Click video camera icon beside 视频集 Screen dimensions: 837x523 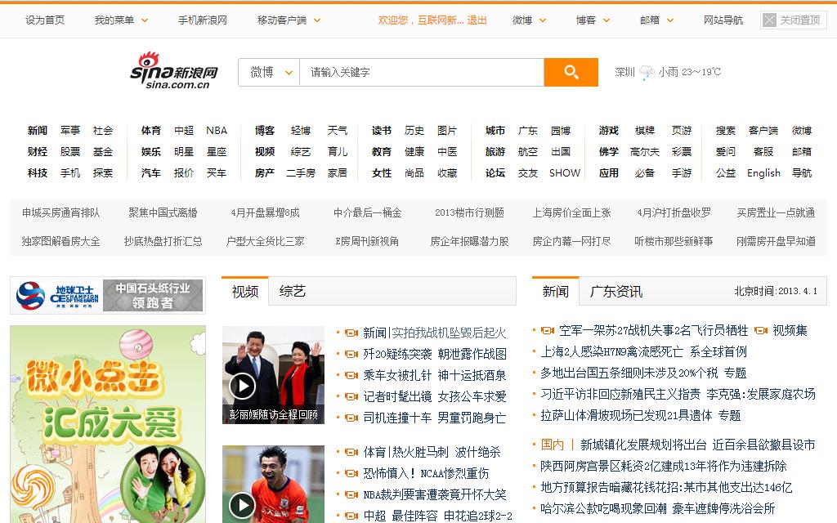760,330
